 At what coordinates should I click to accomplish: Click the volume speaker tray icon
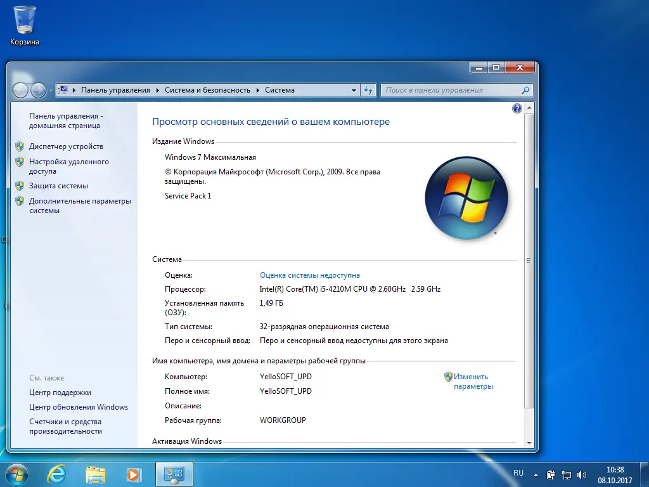pos(582,475)
